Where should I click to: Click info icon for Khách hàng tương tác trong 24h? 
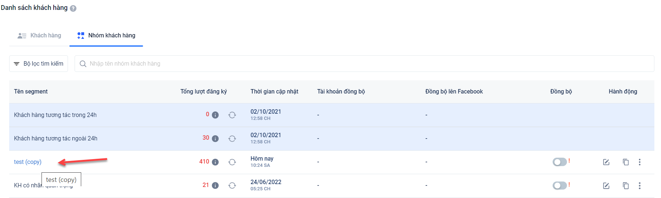[215, 115]
